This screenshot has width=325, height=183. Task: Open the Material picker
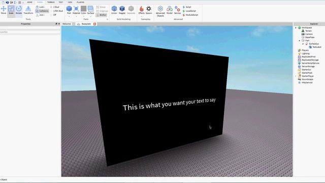[x=76, y=10]
